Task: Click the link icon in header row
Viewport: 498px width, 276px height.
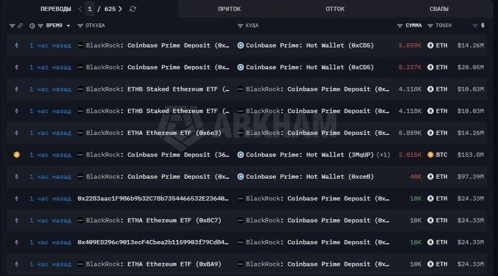Action: 20,26
